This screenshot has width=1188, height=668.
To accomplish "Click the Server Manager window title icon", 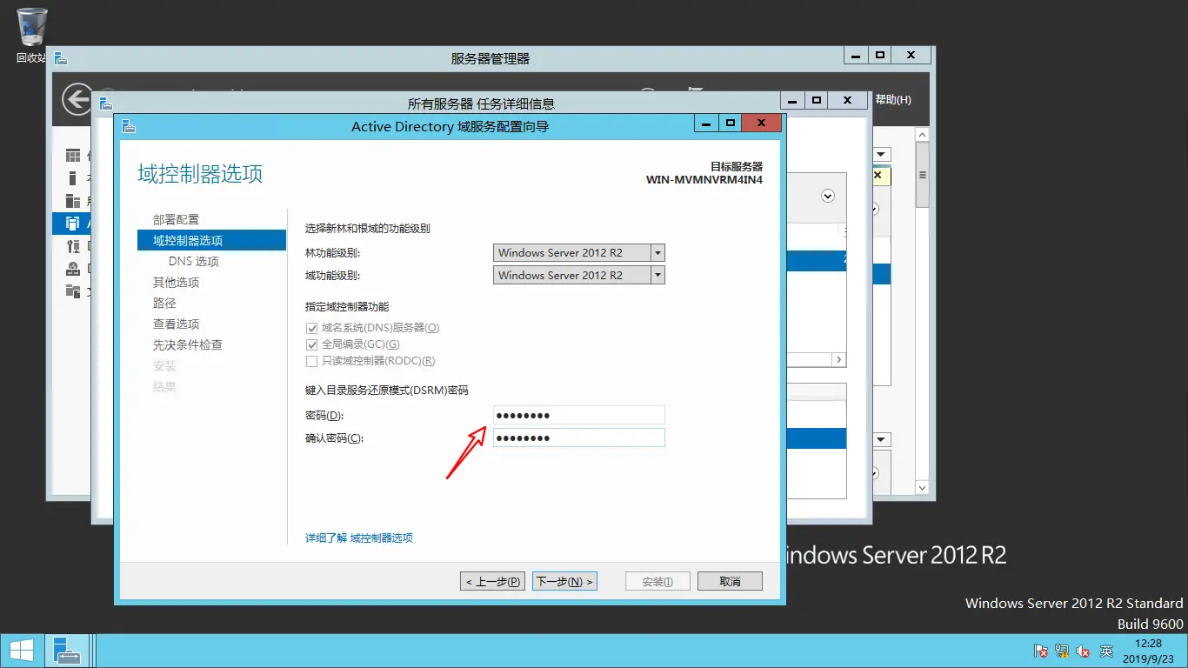I will pos(61,58).
